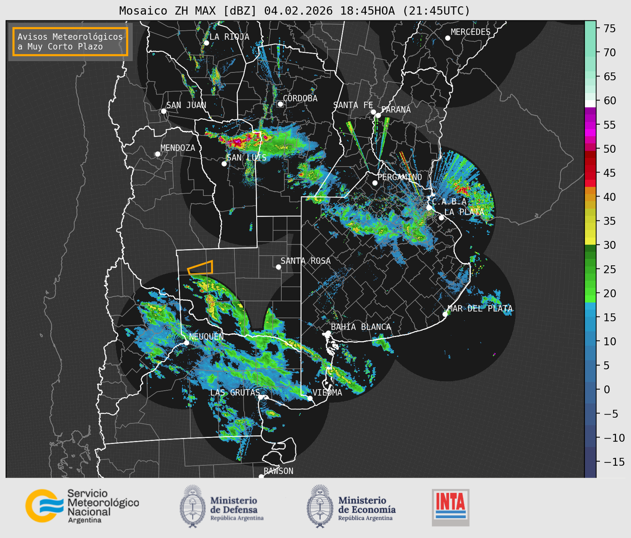
Task: Click the BAHÍA BLANCA label text
Action: tap(361, 327)
